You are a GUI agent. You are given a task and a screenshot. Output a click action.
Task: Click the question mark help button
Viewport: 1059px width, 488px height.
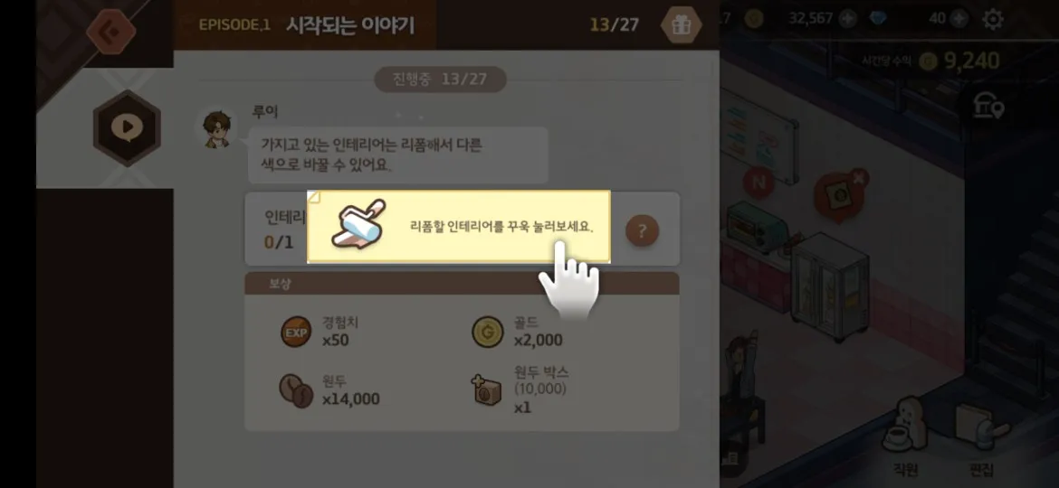642,231
